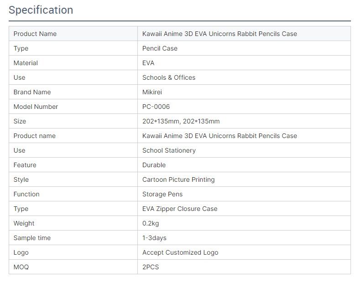
Task: Click the EVA Zipper Closure Case value
Action: [x=180, y=209]
